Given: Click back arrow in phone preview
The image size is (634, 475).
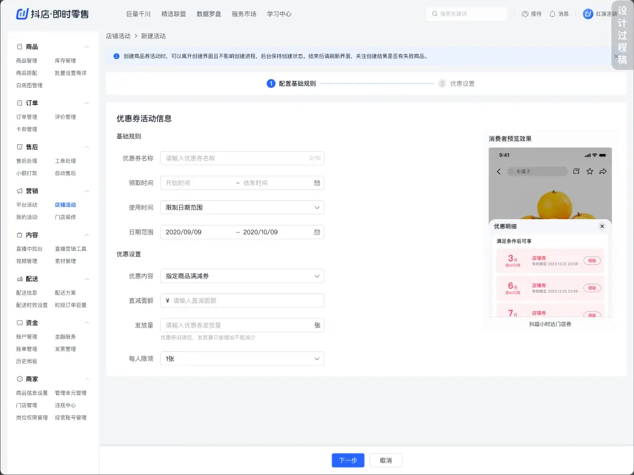Looking at the screenshot, I should click(499, 172).
